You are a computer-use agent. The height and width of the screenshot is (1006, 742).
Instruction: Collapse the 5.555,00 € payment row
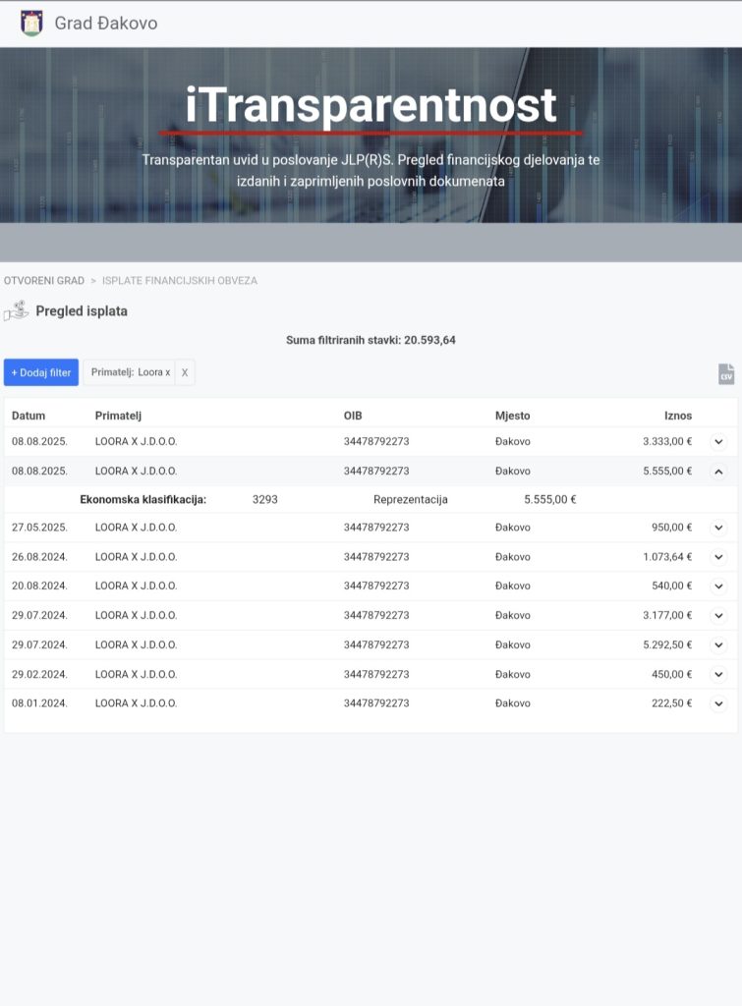(x=718, y=472)
